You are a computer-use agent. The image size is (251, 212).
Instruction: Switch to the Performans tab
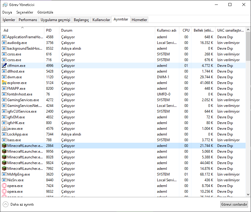(x=28, y=20)
